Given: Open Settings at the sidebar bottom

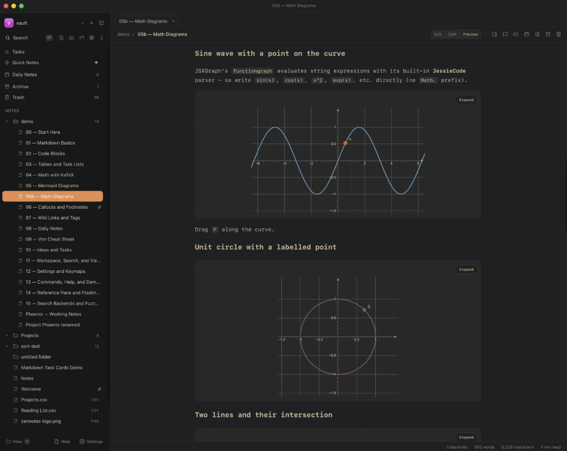Looking at the screenshot, I should click(91, 441).
